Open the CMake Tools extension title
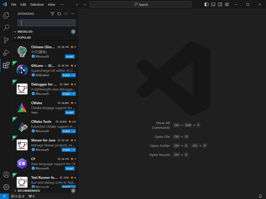This screenshot has width=266, height=199. pyautogui.click(x=41, y=122)
